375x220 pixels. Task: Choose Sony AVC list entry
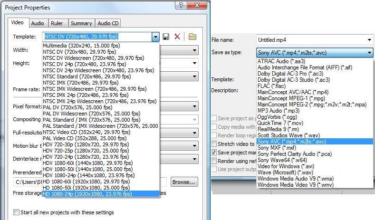[315, 142]
